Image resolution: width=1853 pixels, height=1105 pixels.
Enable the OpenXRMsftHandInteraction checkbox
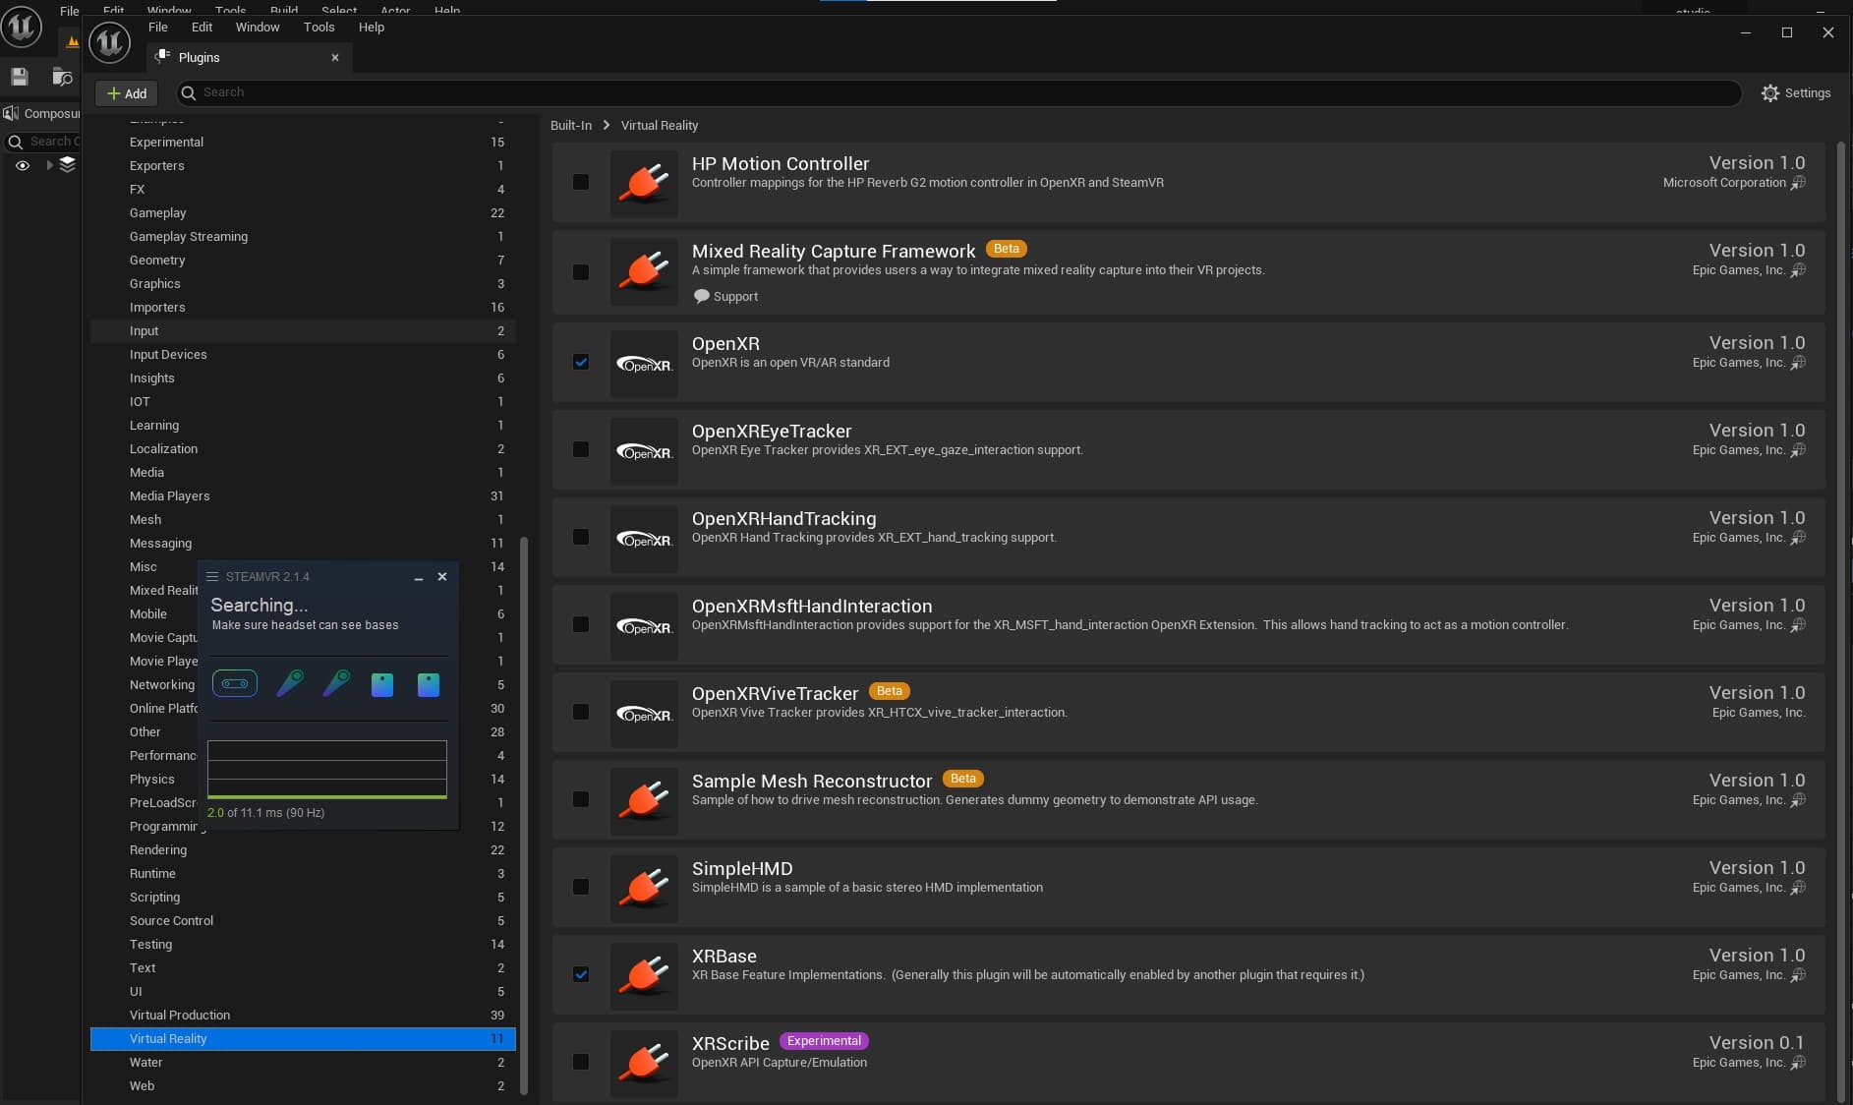[x=581, y=625]
